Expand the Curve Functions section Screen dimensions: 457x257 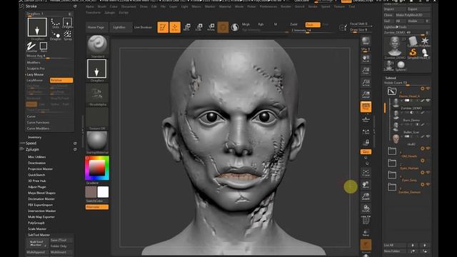[38, 122]
